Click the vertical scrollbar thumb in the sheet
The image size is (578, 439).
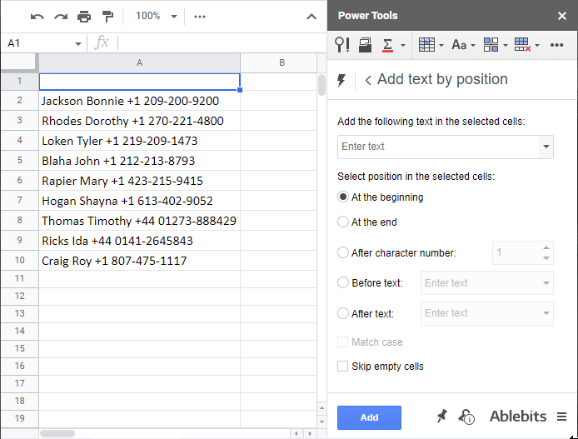(321, 85)
